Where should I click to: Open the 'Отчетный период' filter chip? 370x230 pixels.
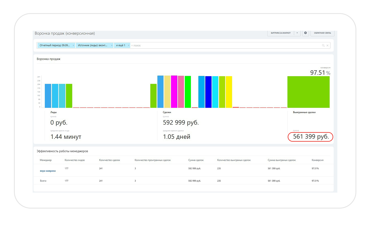tap(55, 45)
